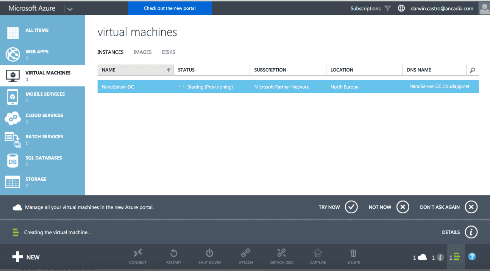This screenshot has width=490, height=271.
Task: Click the Status column header
Action: [x=212, y=70]
